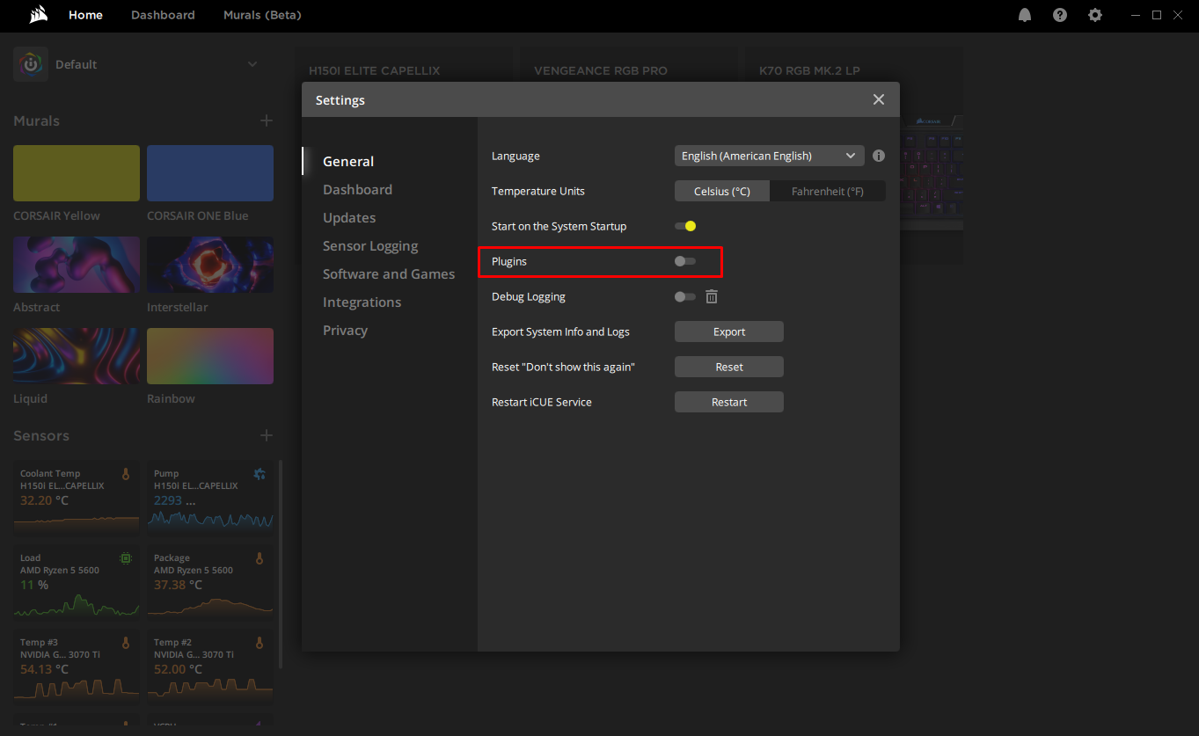The height and width of the screenshot is (736, 1199).
Task: Choose the Abstract mural thumbnail
Action: pyautogui.click(x=77, y=265)
